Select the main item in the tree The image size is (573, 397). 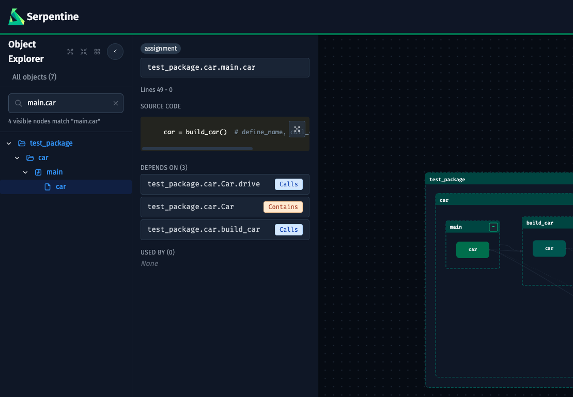click(54, 172)
